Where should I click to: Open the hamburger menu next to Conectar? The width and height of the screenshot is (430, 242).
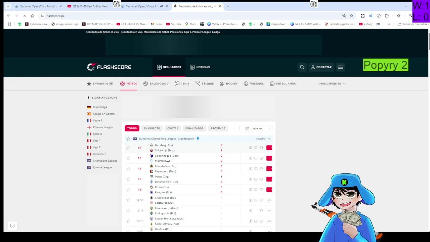[340, 67]
